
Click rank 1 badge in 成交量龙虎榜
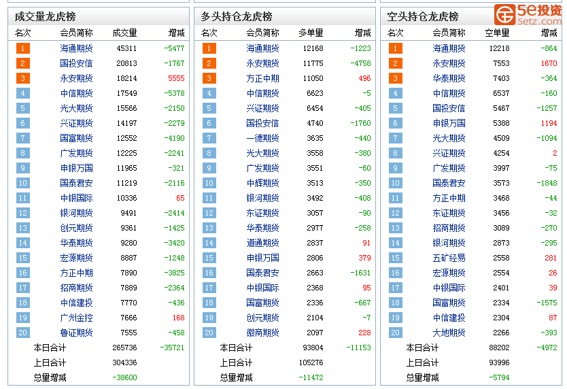point(23,48)
